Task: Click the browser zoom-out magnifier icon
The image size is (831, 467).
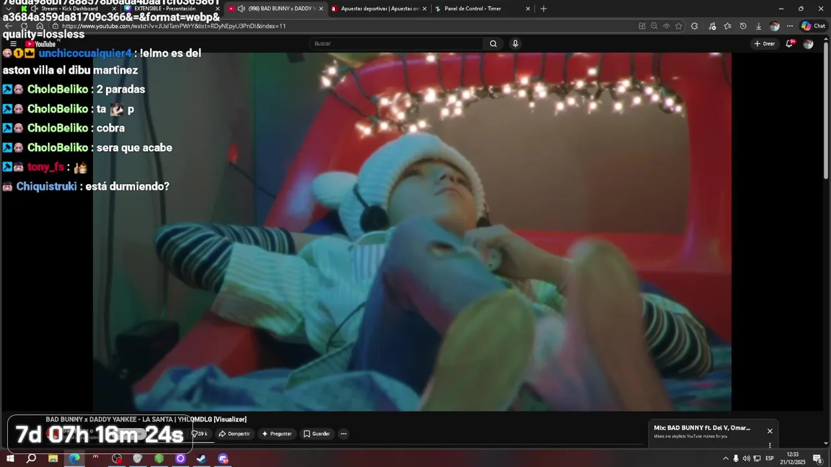Action: click(654, 26)
